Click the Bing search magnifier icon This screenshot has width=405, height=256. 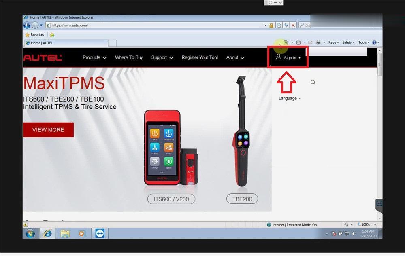(302, 25)
